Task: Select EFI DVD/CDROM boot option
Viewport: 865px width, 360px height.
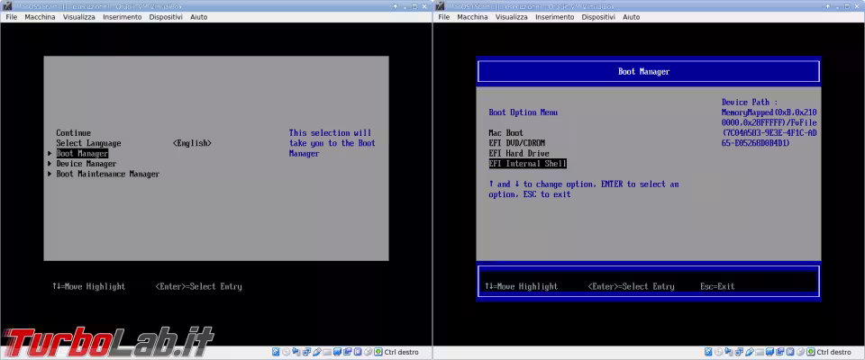Action: click(x=517, y=143)
